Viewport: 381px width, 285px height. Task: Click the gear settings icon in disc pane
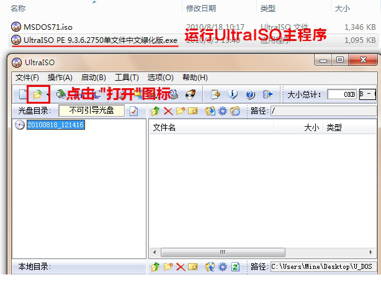point(223,111)
